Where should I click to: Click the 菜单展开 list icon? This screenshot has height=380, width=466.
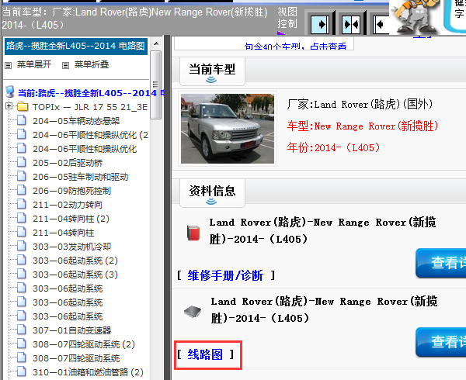point(9,65)
